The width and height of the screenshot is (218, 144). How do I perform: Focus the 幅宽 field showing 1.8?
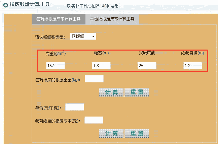coord(101,66)
